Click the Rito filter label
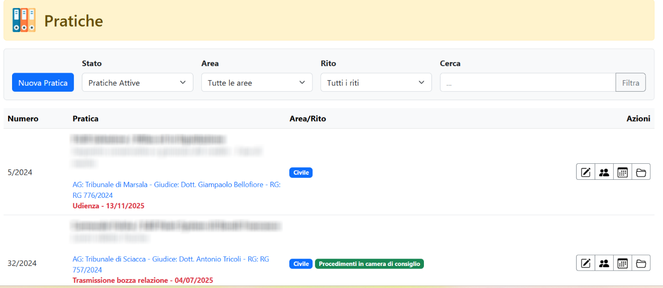Viewport: 663px width, 288px height. pyautogui.click(x=328, y=64)
